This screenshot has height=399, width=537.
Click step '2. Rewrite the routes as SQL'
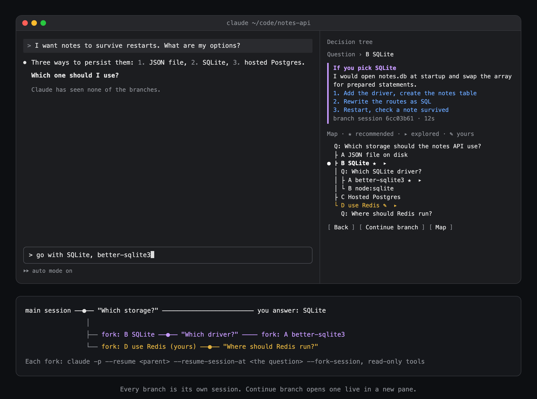[382, 102]
